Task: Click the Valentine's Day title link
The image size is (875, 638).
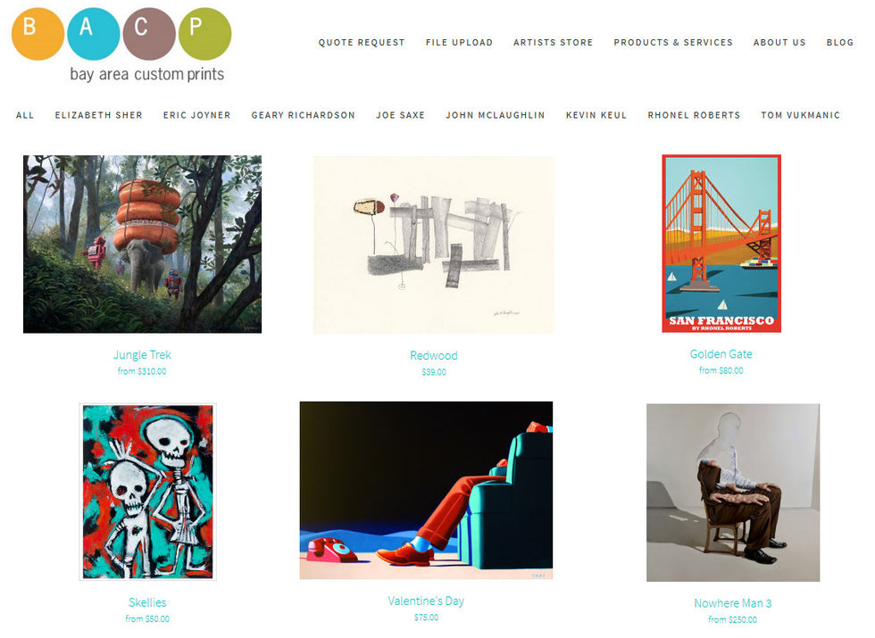Action: tap(427, 601)
